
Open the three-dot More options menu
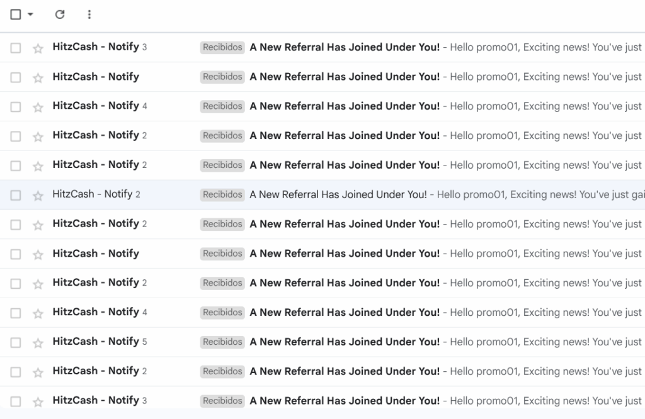click(89, 14)
